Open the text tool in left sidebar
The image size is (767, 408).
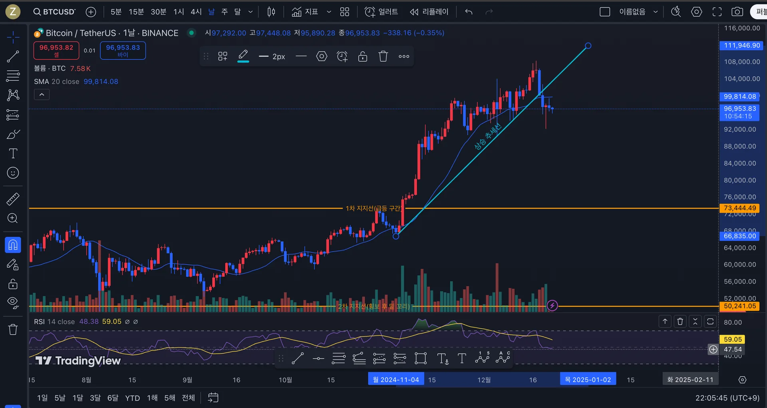point(13,154)
